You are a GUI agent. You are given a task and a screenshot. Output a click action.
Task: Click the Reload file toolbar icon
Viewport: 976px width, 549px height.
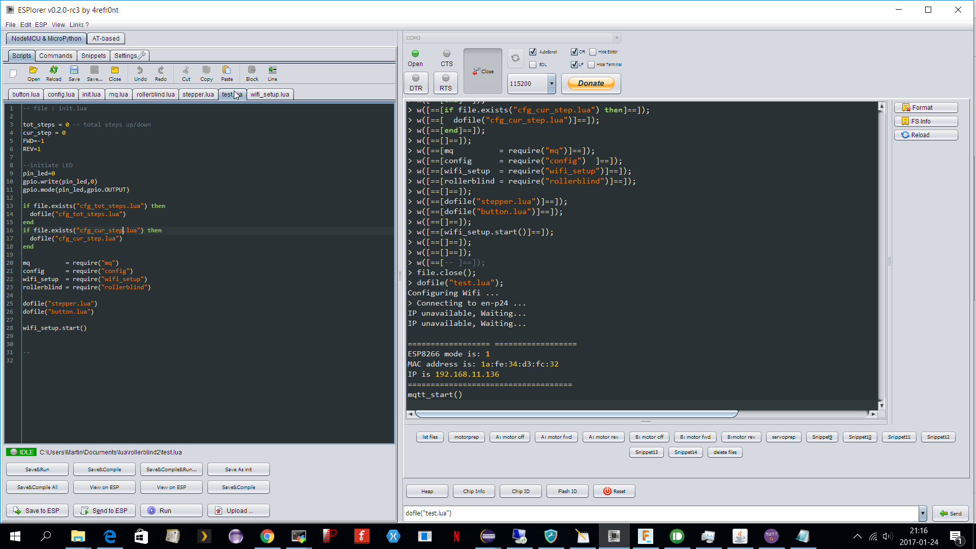click(54, 73)
